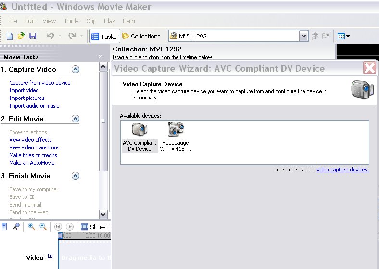Save the project with the floppy disk icon
Image resolution: width=379 pixels, height=269 pixels.
point(33,36)
